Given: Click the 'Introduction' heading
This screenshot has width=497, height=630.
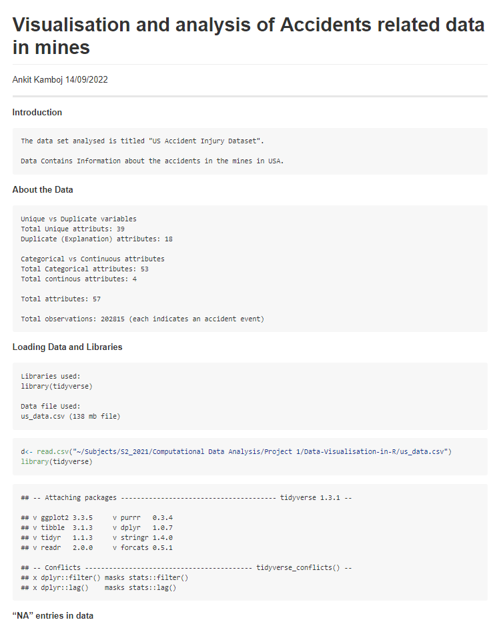Looking at the screenshot, I should point(37,112).
